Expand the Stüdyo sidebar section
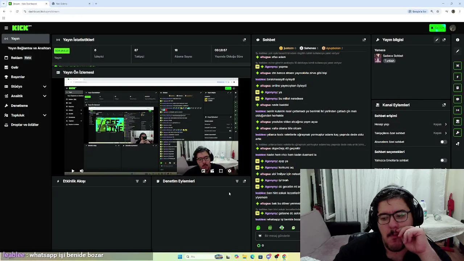 click(x=45, y=86)
